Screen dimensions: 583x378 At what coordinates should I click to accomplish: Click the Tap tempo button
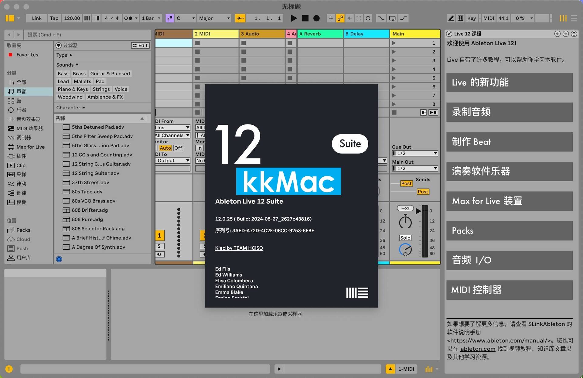click(54, 18)
